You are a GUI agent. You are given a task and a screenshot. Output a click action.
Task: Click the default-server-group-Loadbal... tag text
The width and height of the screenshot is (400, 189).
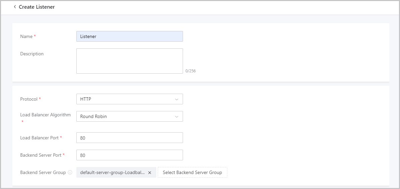pyautogui.click(x=112, y=173)
